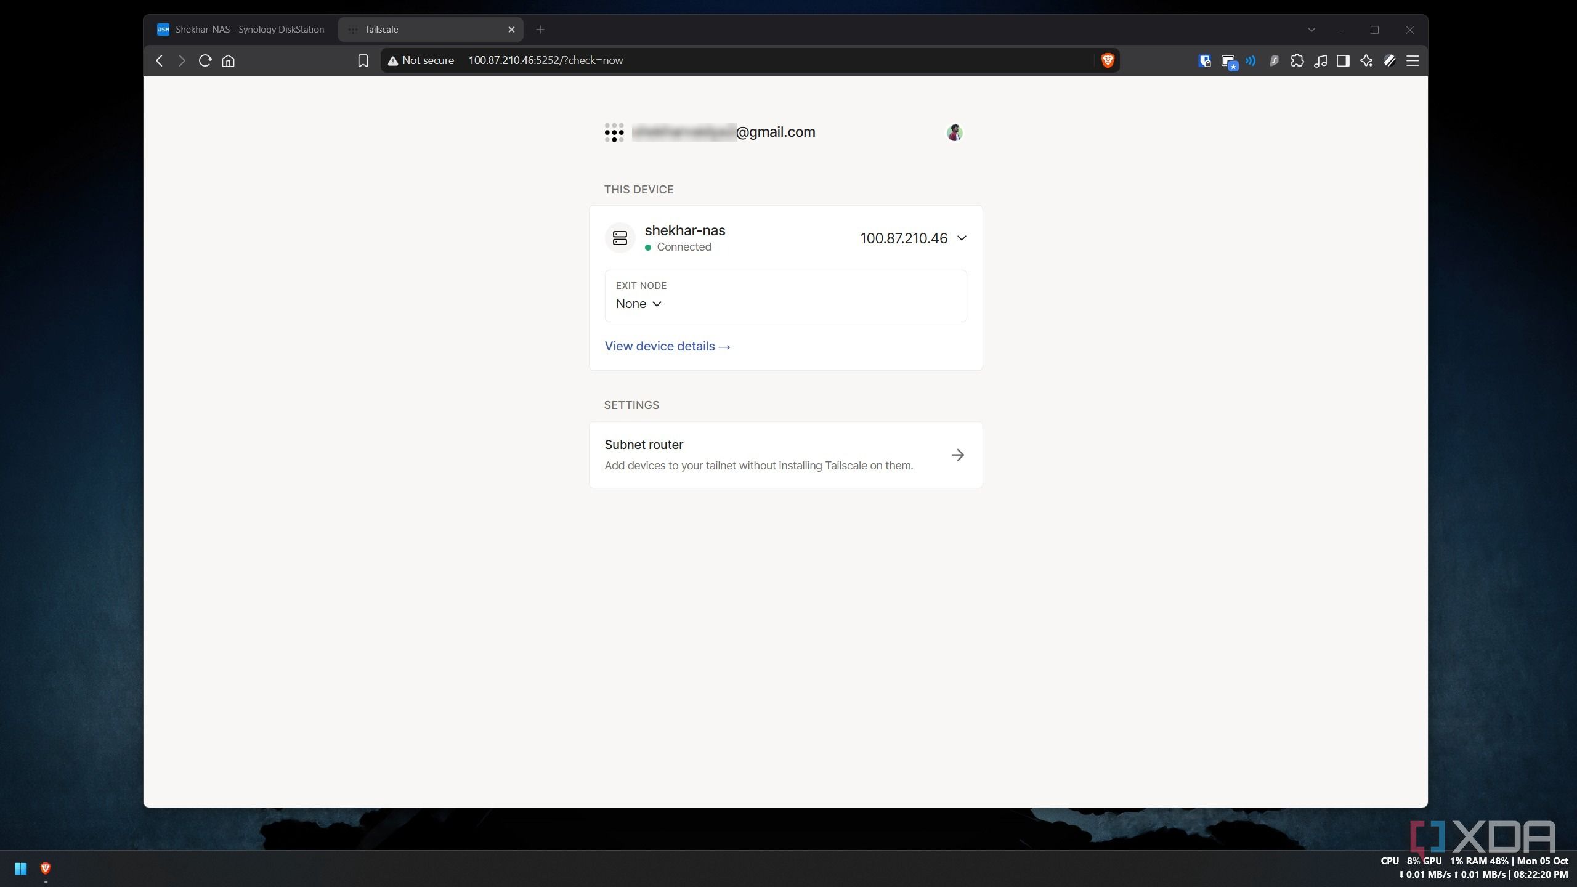Click the Connected status text
Image resolution: width=1577 pixels, height=887 pixels.
coord(684,247)
